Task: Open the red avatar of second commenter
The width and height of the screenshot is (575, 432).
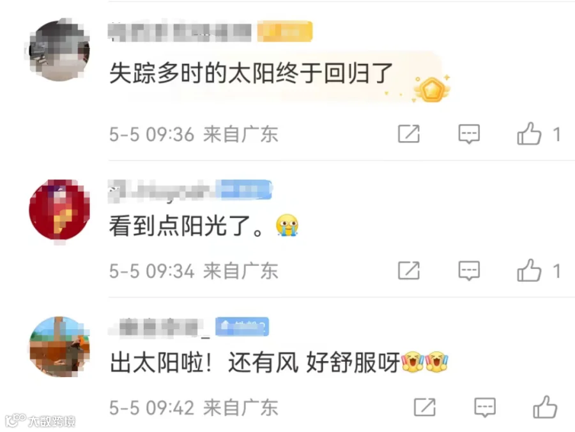Action: click(59, 210)
